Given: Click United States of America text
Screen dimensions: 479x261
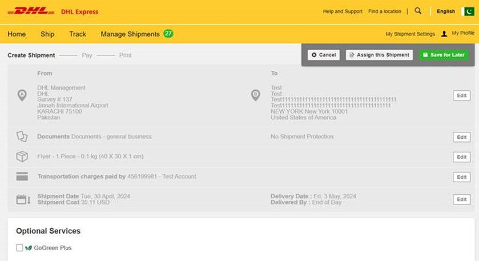Looking at the screenshot, I should pos(303,118).
